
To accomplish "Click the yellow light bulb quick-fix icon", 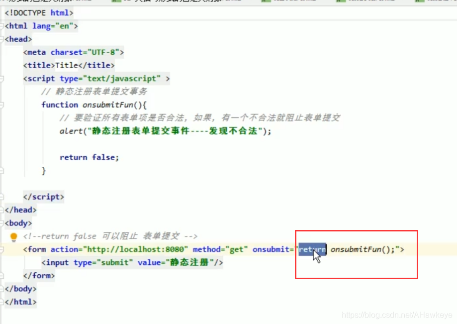I will coord(13,237).
